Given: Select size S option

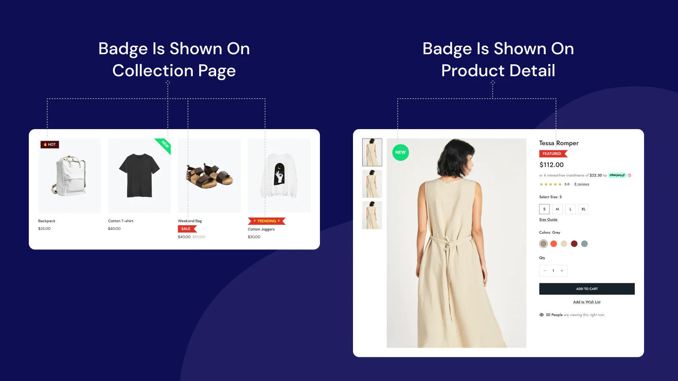Looking at the screenshot, I should click(x=545, y=209).
